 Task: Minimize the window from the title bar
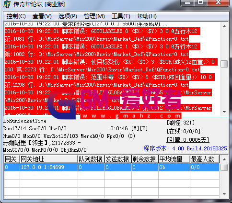[187, 2]
